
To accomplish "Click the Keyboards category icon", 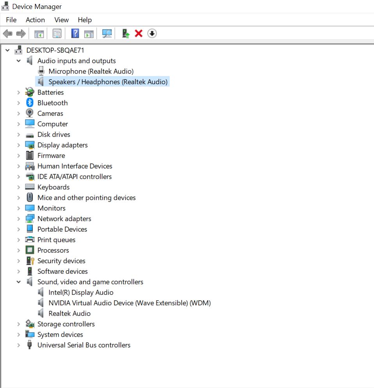I will click(30, 187).
